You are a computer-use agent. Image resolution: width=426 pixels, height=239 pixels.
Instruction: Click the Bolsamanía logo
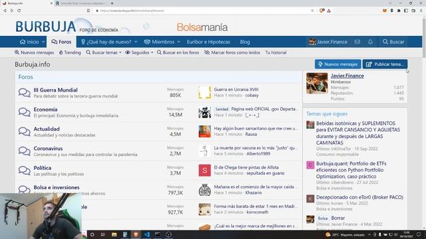[x=202, y=27]
